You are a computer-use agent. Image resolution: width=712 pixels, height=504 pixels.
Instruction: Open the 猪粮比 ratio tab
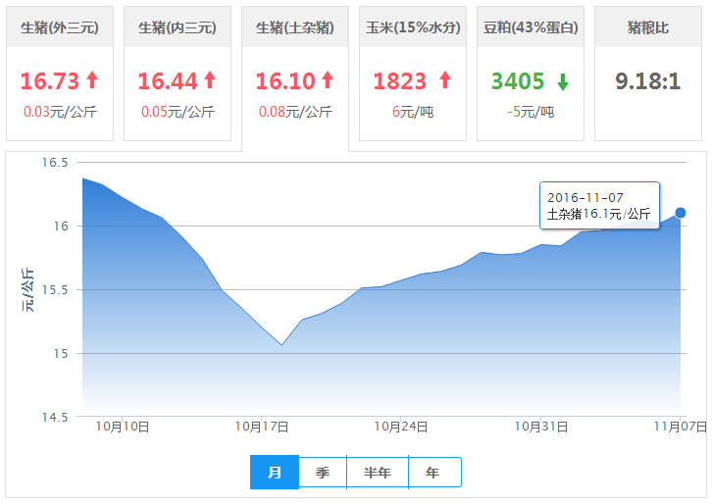point(647,27)
